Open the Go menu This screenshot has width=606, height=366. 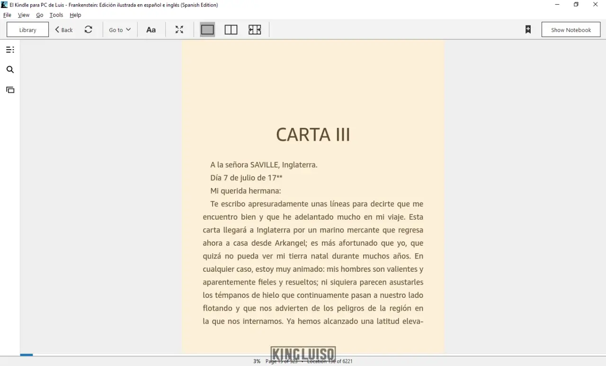[40, 15]
